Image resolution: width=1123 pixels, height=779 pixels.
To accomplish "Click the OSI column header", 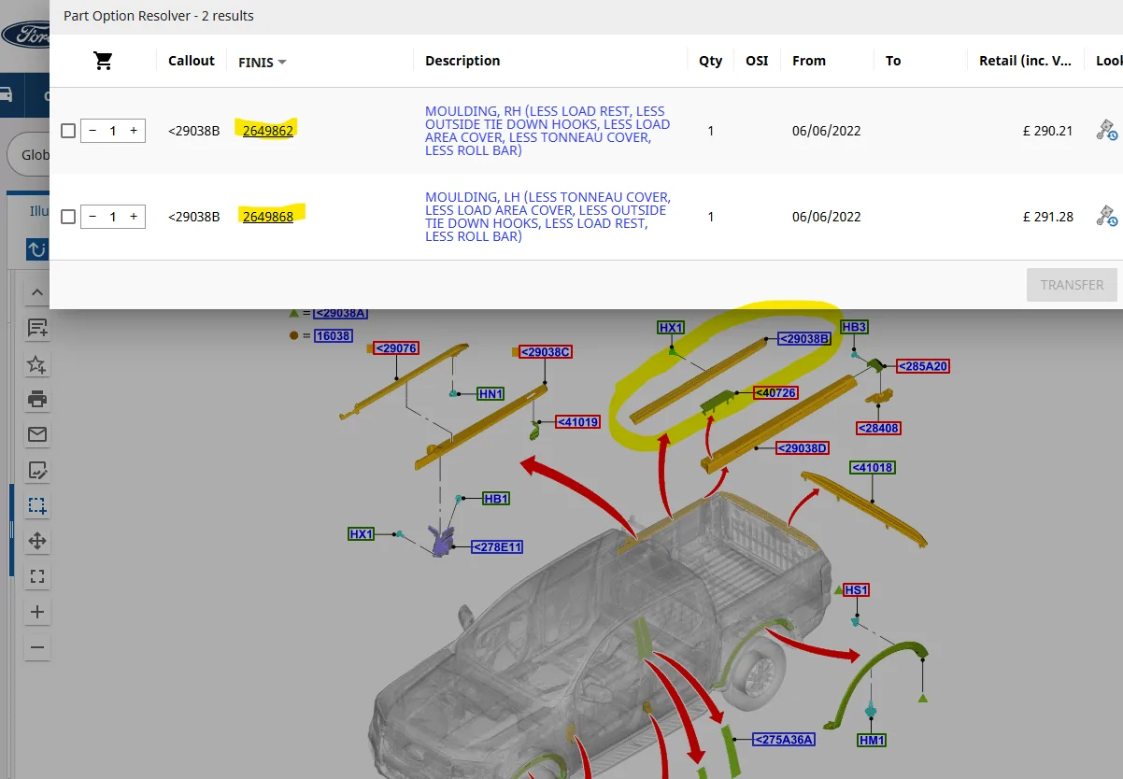I will (x=757, y=61).
